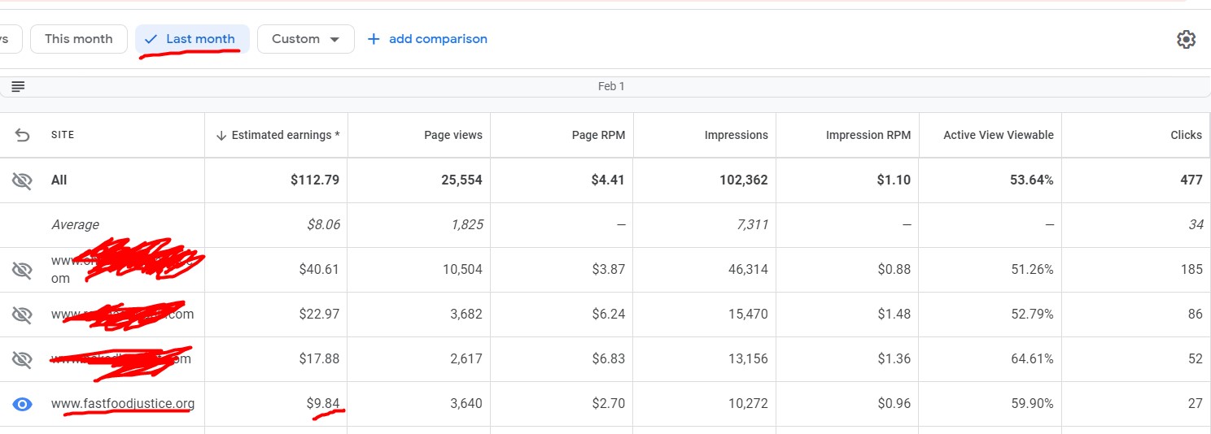The width and height of the screenshot is (1211, 434).
Task: Select average earnings $8.06
Action: [323, 224]
